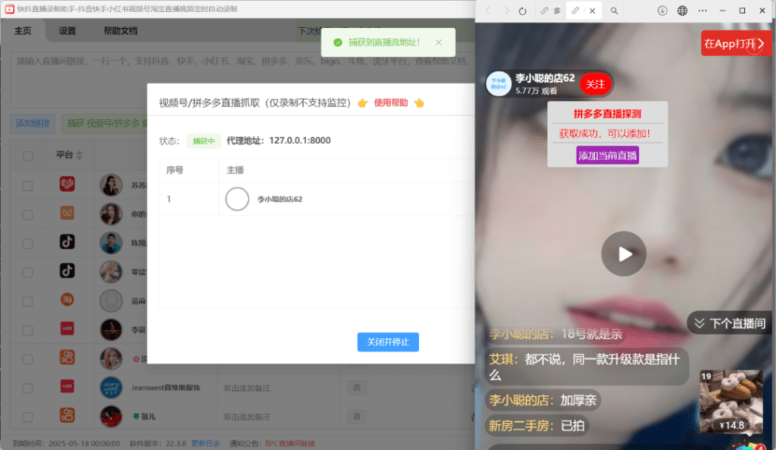Click orange butterfly platform icon in second row
The image size is (776, 450).
(x=67, y=213)
